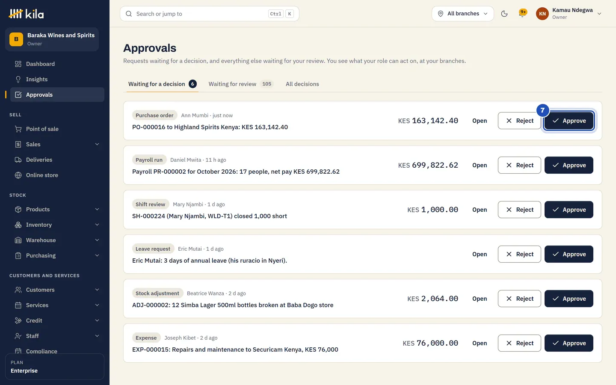Image resolution: width=616 pixels, height=385 pixels.
Task: Switch to All decisions tab
Action: coord(302,84)
